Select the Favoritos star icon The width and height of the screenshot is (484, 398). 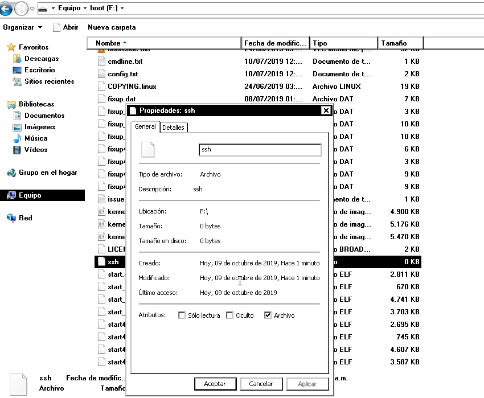[x=11, y=47]
